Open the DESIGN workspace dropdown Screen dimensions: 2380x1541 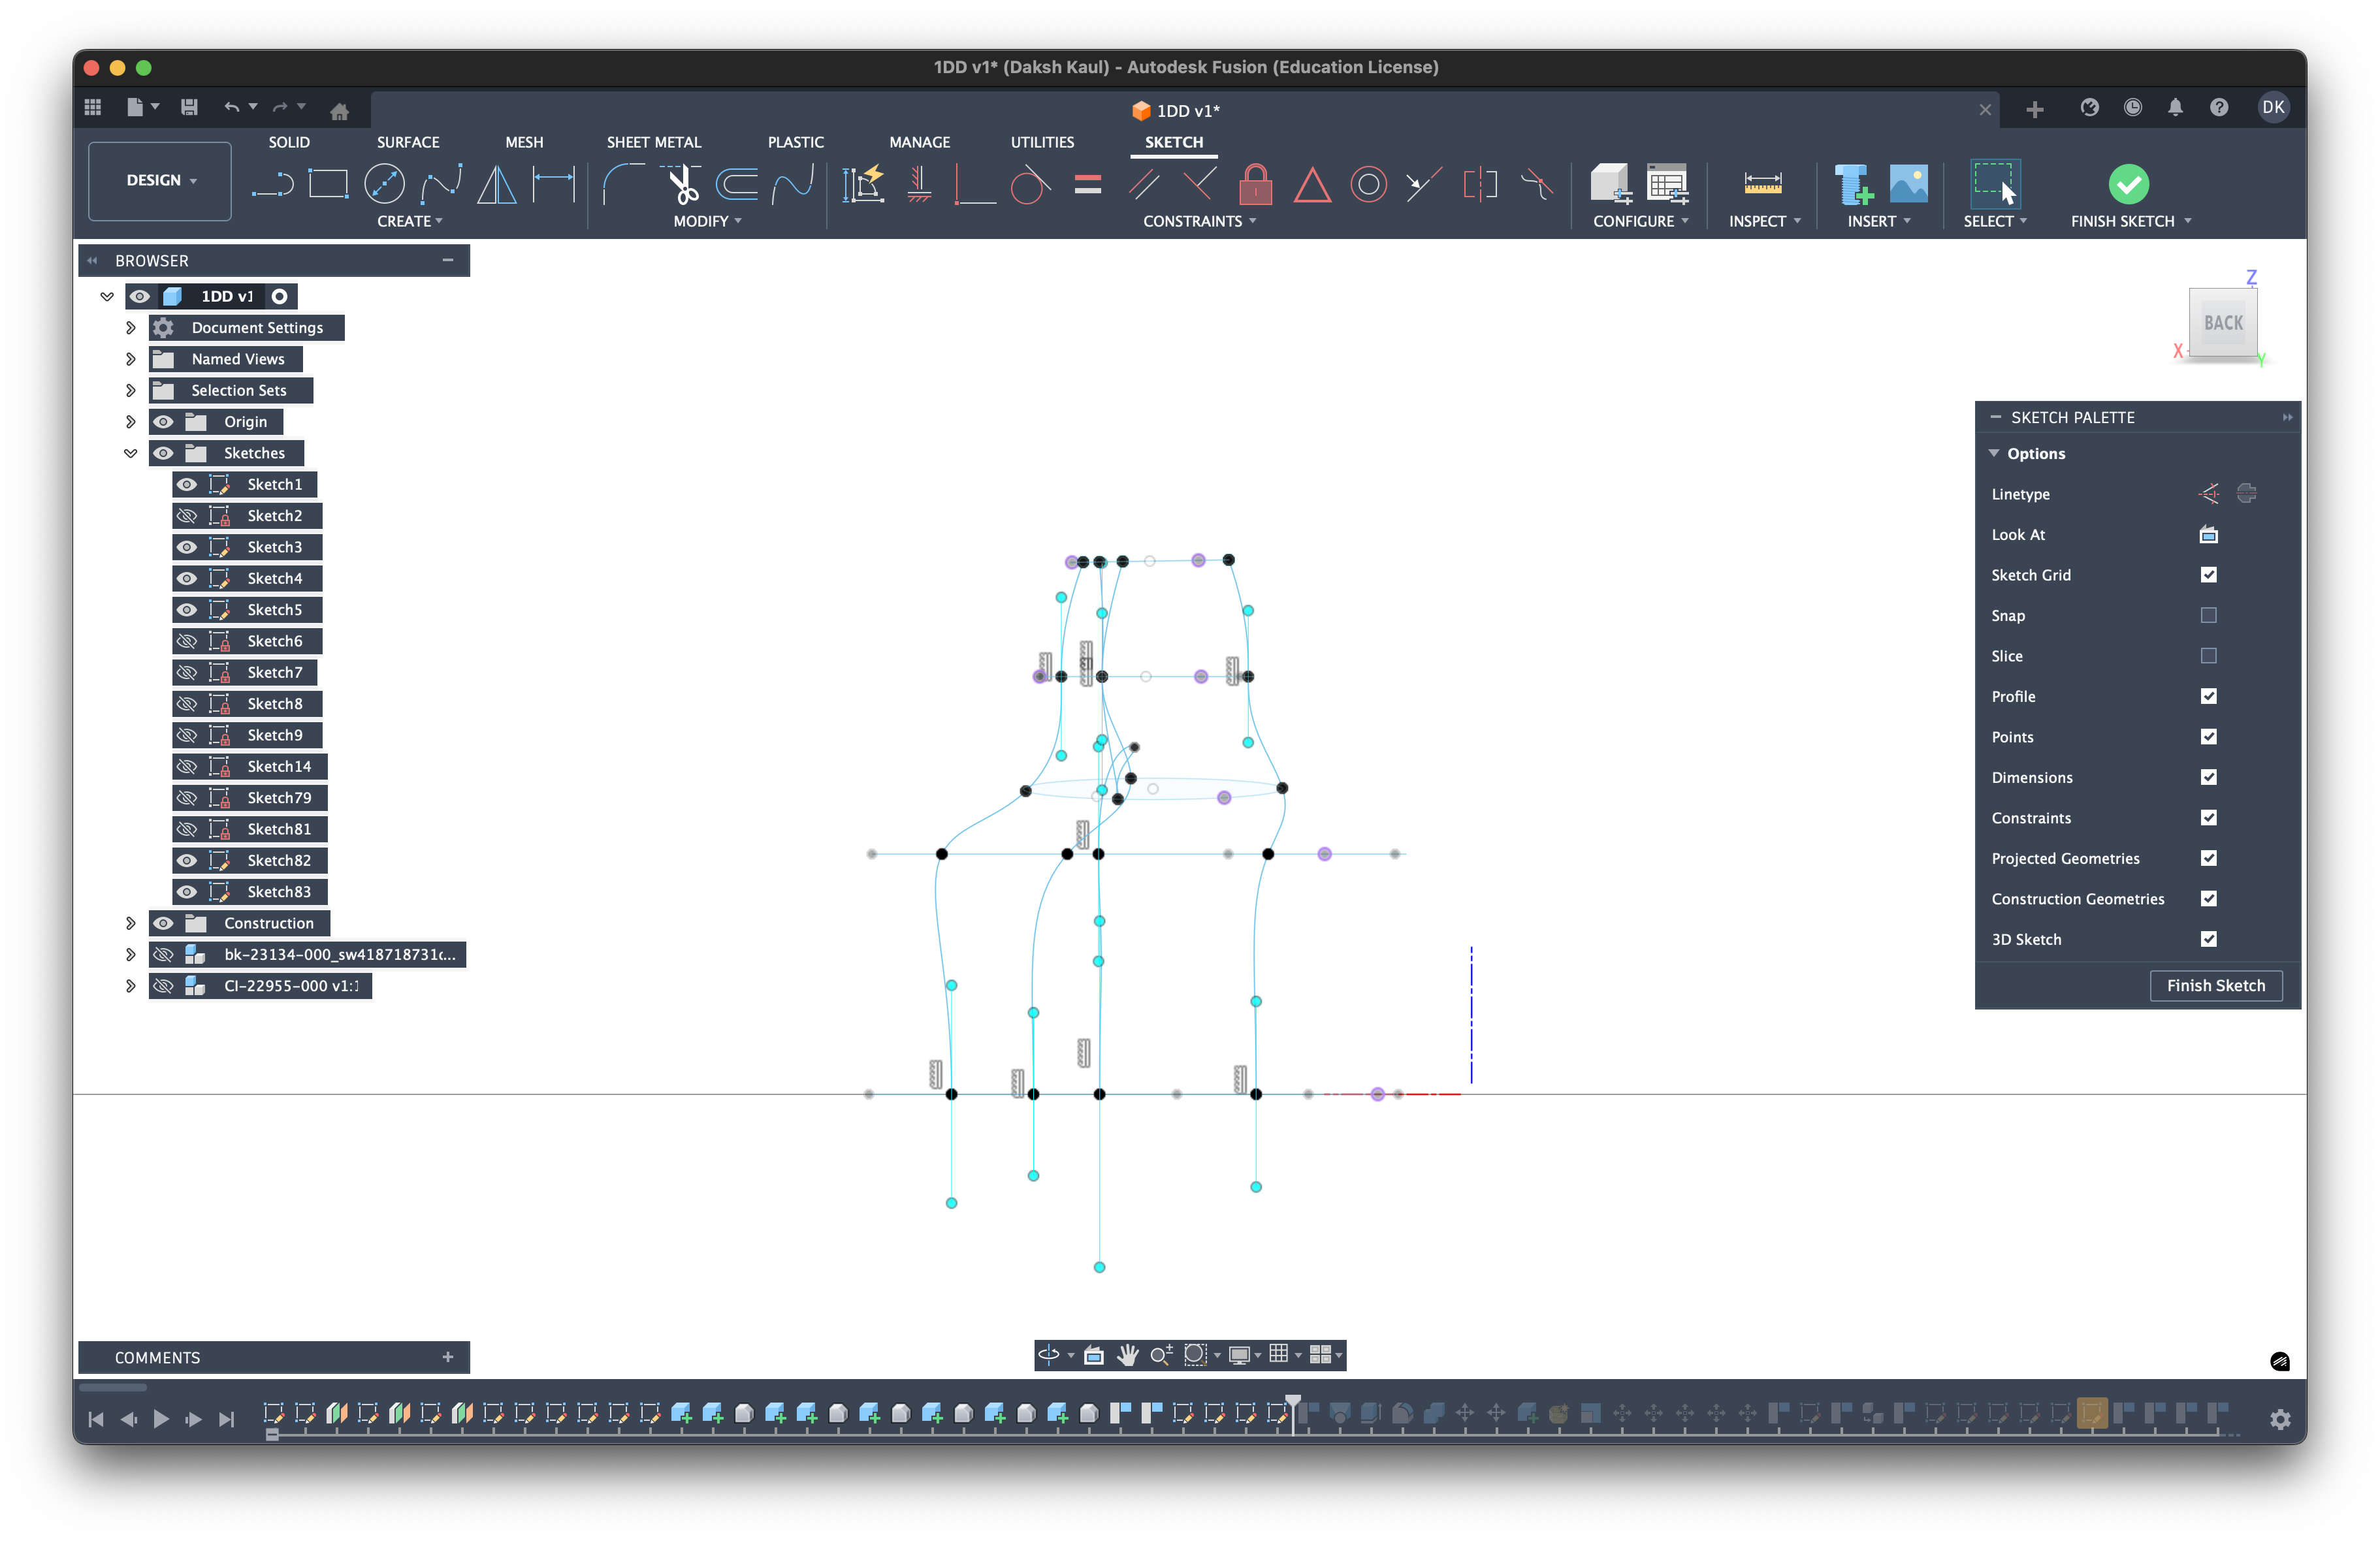(x=160, y=181)
